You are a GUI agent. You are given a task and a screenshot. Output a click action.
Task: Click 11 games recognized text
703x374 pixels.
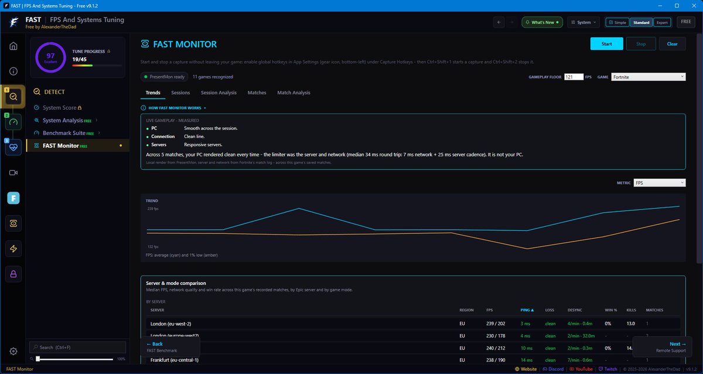(213, 77)
